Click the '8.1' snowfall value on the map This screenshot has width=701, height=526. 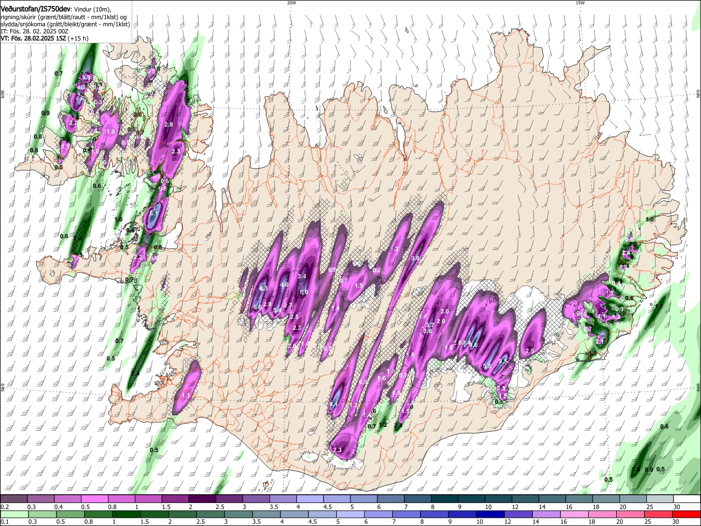[334, 404]
